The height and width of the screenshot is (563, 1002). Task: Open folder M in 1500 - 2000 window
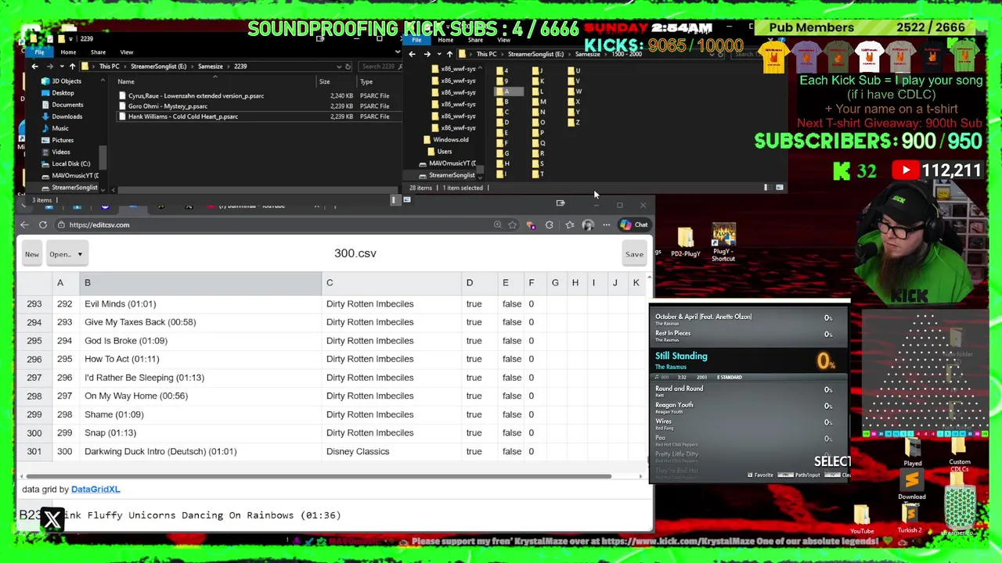(x=541, y=102)
